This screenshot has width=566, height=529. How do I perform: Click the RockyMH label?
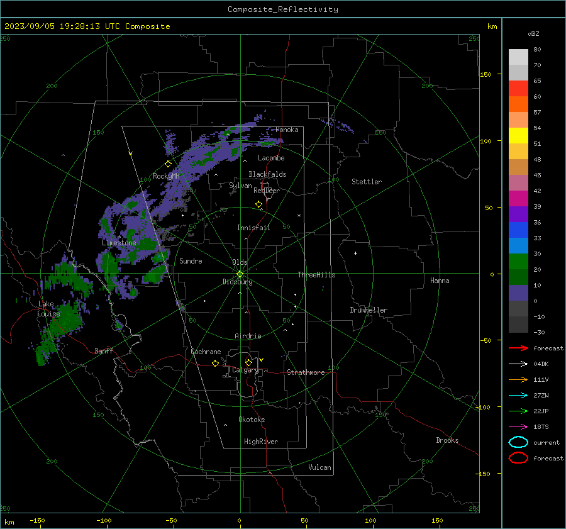coord(166,176)
